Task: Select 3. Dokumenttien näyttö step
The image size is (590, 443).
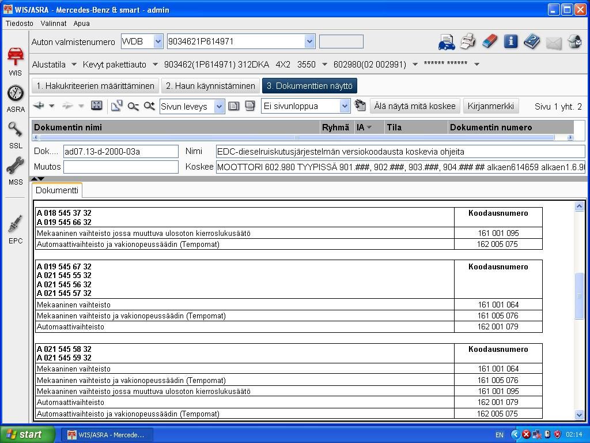Action: [309, 86]
